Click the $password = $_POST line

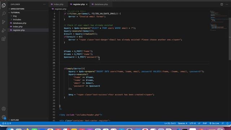coord(82,57)
